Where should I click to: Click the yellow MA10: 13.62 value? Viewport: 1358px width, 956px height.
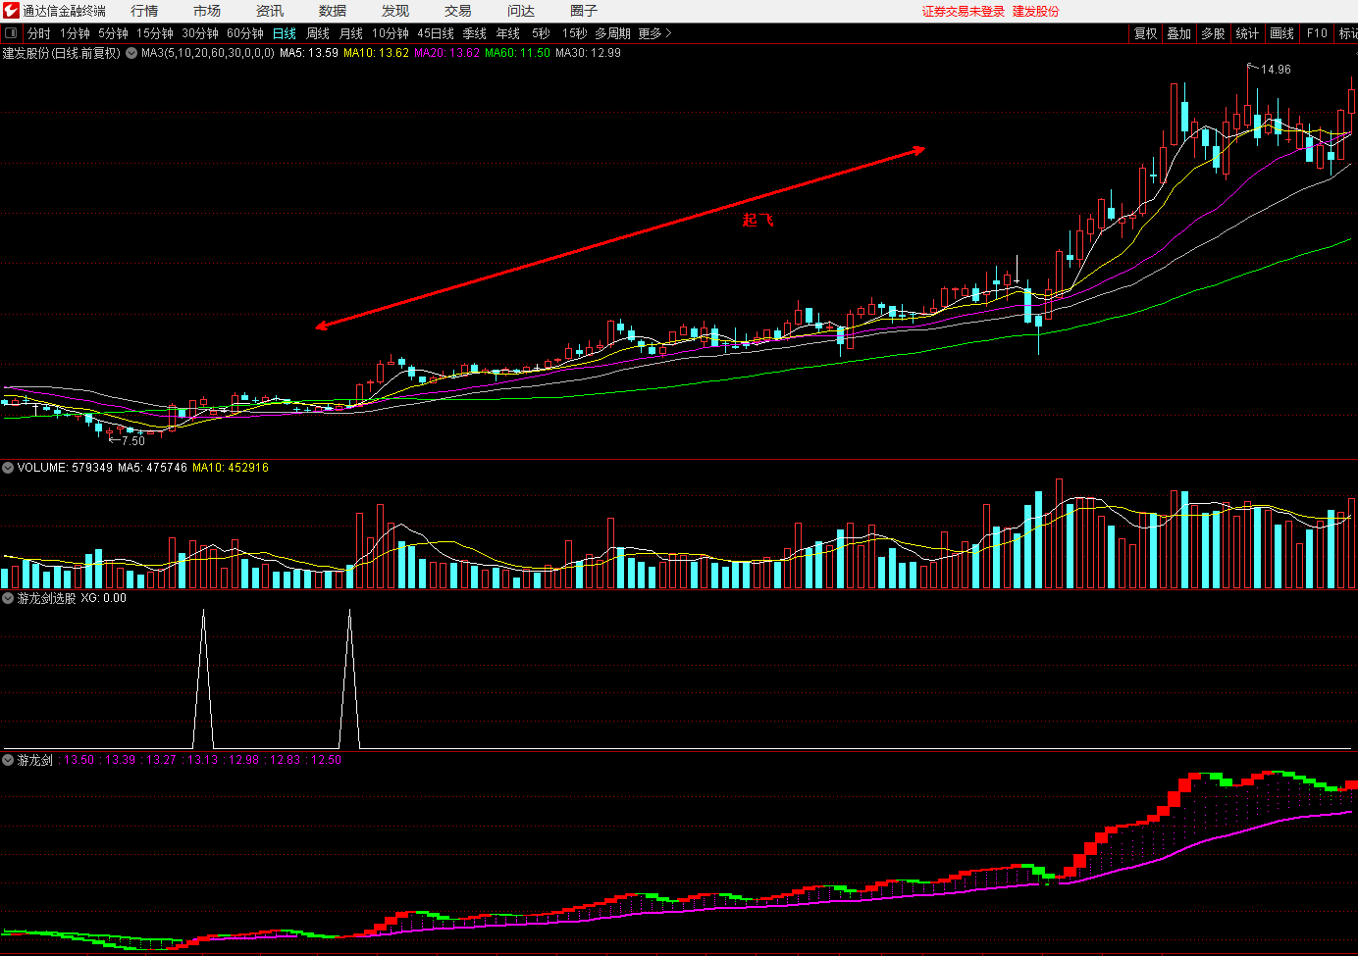point(376,53)
